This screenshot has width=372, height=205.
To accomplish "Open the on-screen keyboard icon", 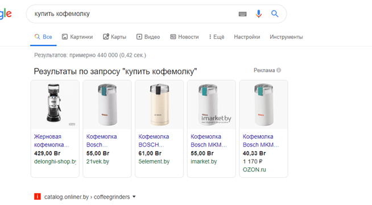I will tap(242, 14).
